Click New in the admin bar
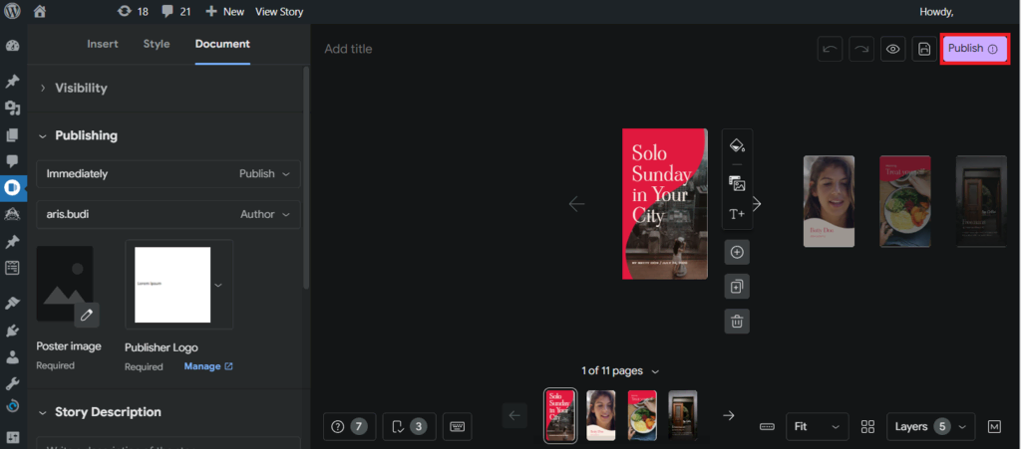Screen dimensions: 1021x449 [x=224, y=12]
